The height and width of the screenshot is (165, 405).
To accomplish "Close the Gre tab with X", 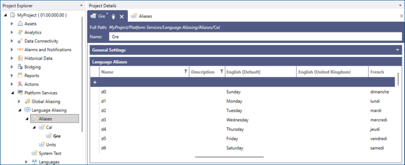I will tap(121, 17).
